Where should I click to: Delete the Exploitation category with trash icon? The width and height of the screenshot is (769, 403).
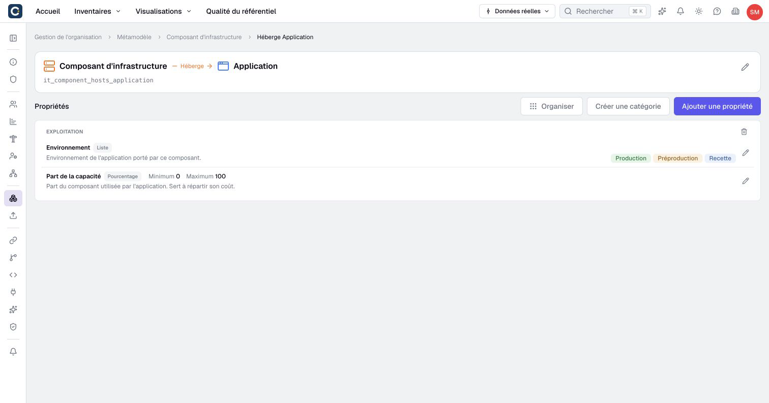pos(744,132)
